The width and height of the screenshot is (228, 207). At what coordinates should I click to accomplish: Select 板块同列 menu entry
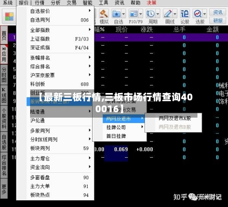[x=60, y=148]
